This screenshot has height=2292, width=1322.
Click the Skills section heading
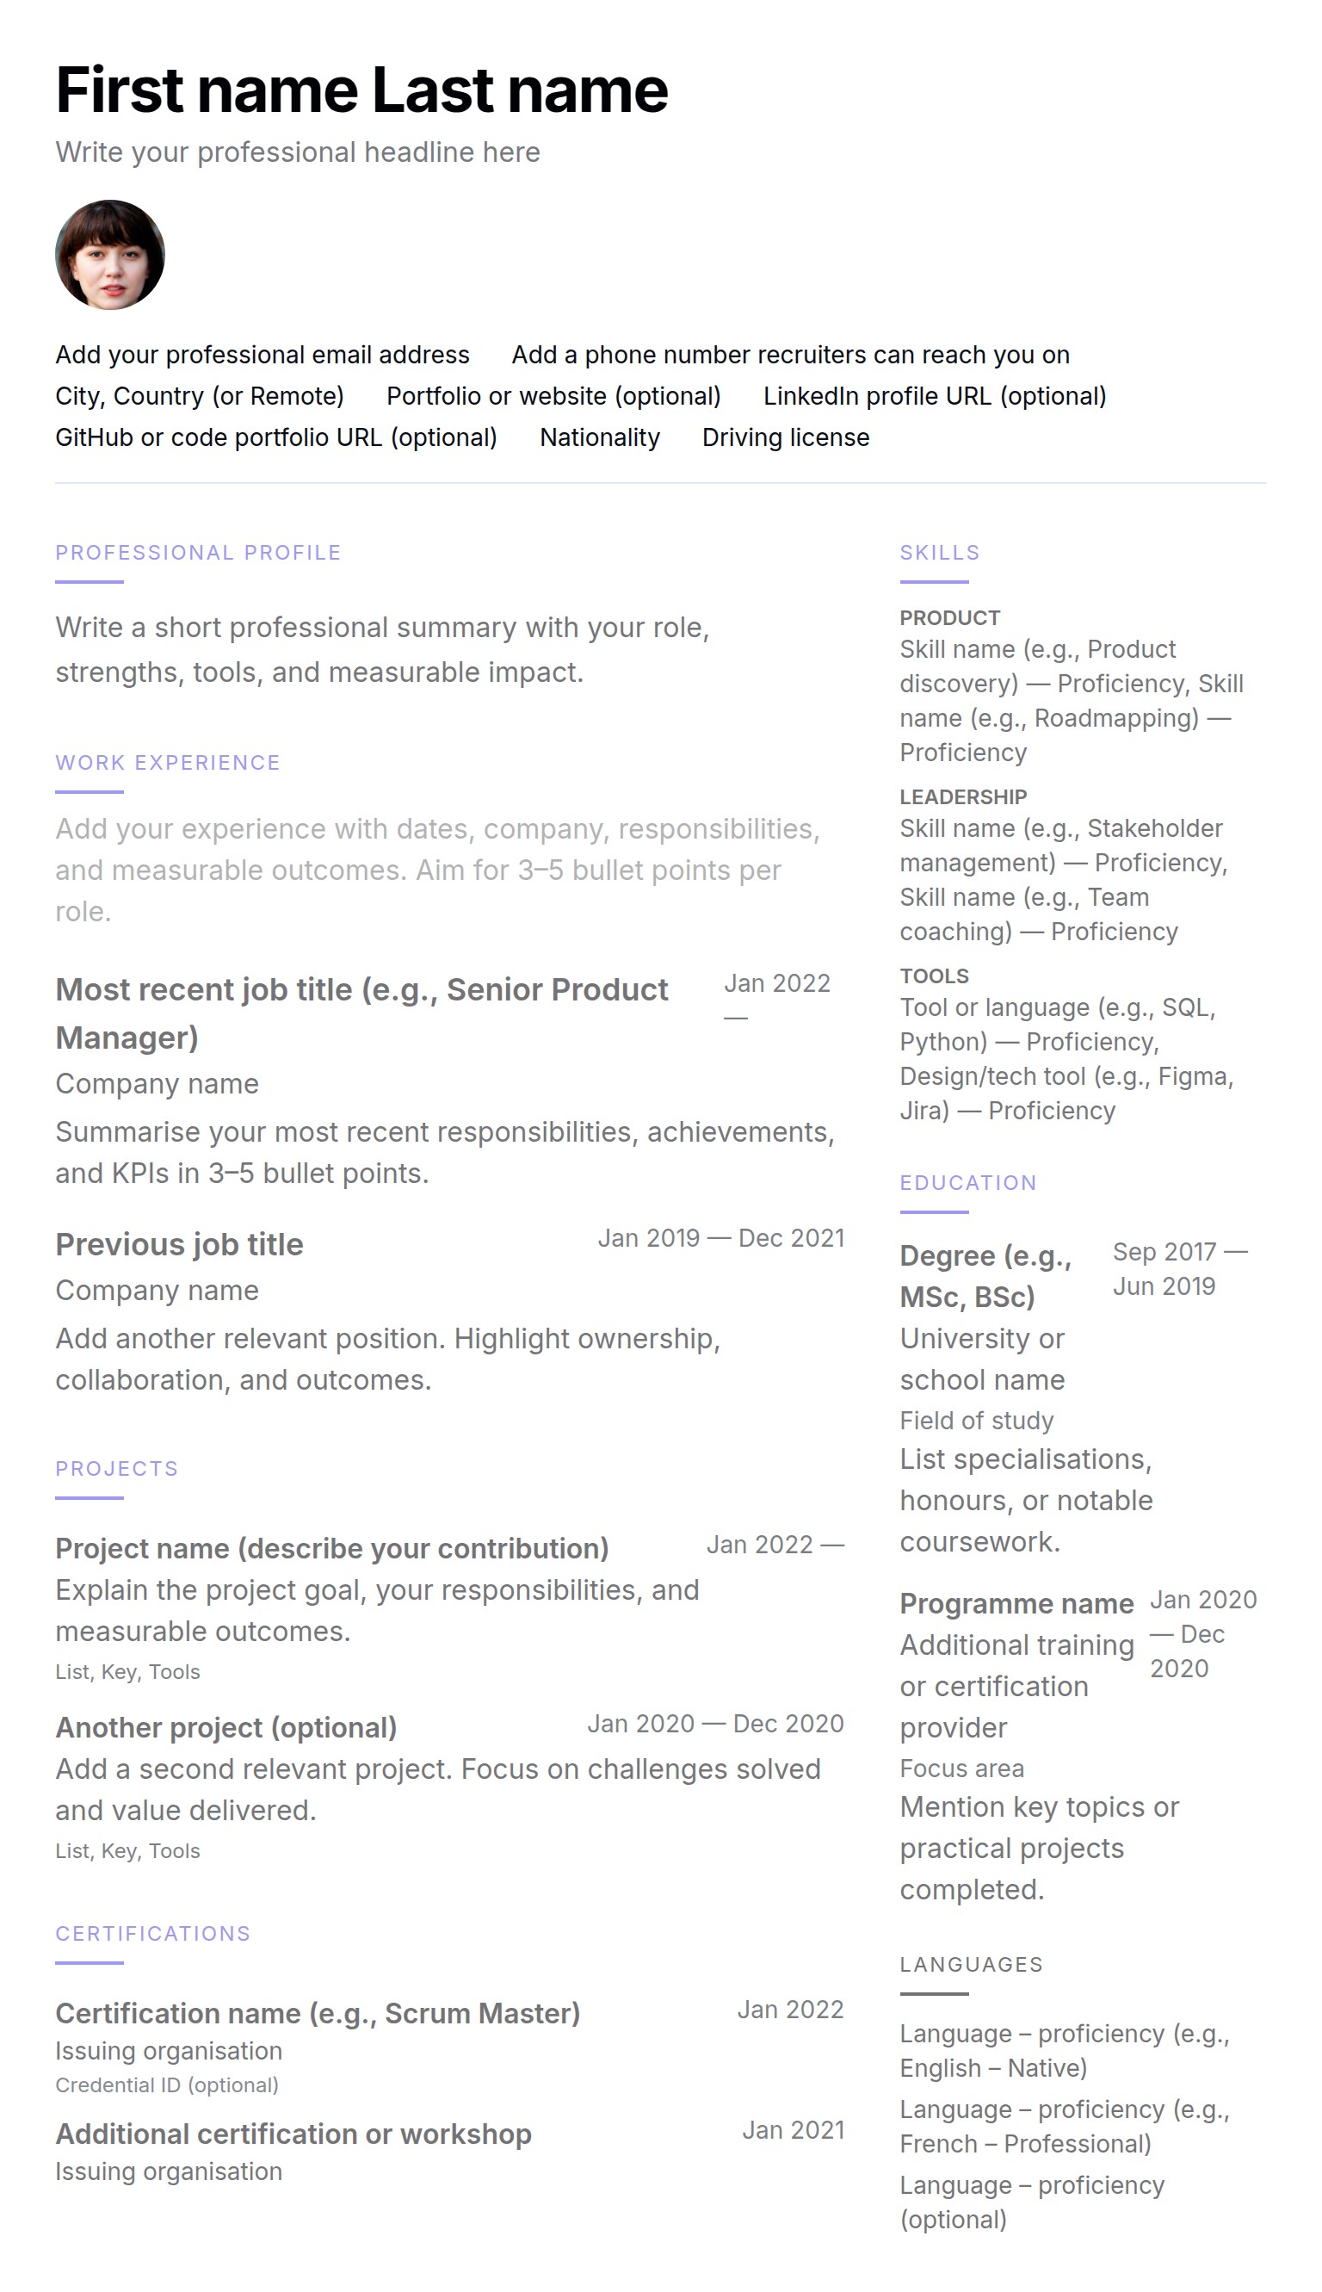(x=940, y=553)
